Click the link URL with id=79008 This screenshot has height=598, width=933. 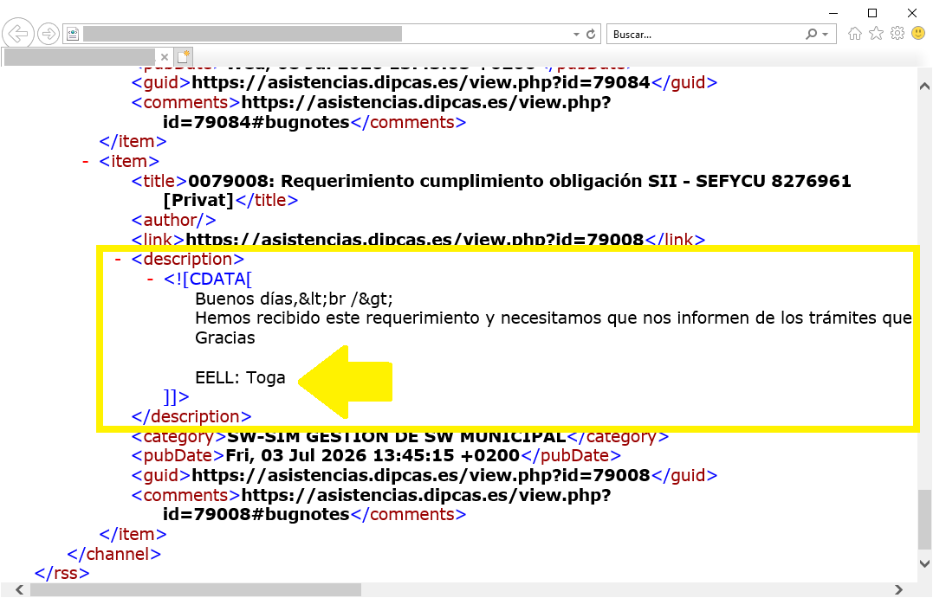[415, 240]
